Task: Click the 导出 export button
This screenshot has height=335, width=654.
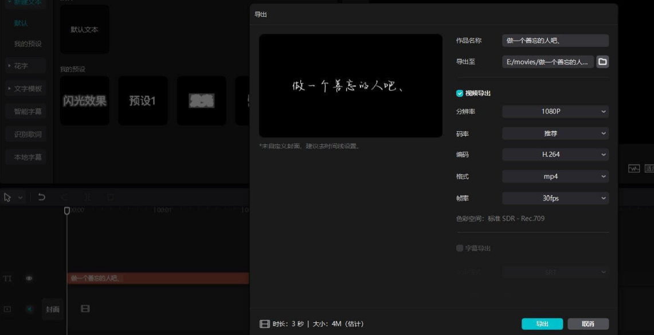Action: click(541, 323)
